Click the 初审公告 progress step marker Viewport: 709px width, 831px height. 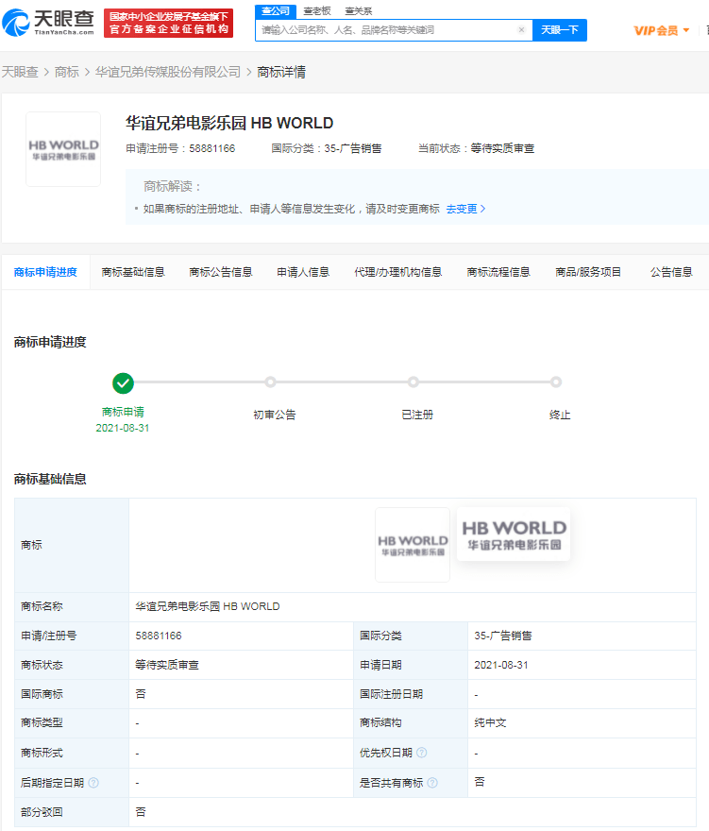click(x=270, y=382)
